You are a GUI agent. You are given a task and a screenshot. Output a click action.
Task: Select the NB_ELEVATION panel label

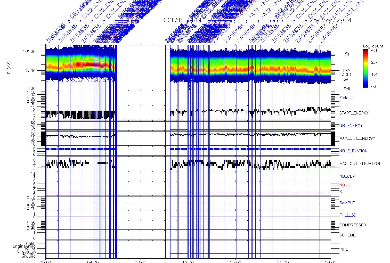coord(353,151)
